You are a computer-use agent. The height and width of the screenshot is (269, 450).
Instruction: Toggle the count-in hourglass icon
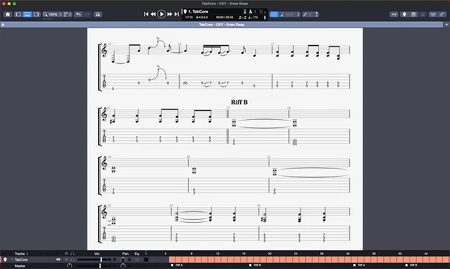coord(245,11)
